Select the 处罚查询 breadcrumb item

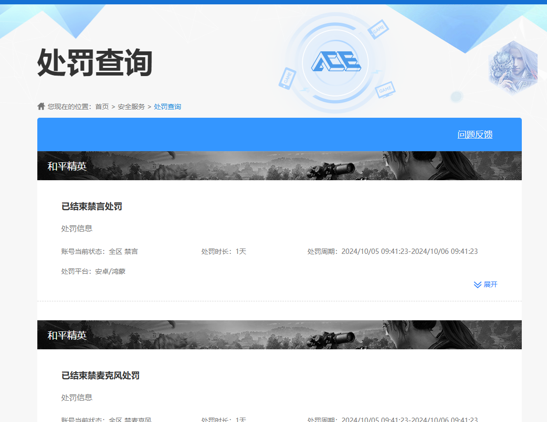click(x=168, y=107)
